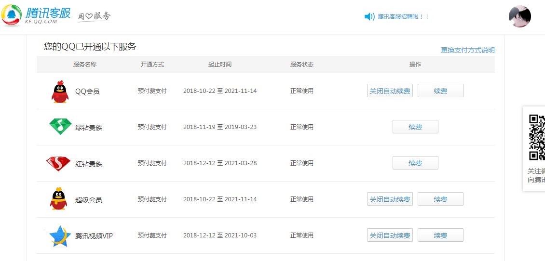Click the 服务名称 column header
Screen dimensions: 545x261
(x=85, y=65)
